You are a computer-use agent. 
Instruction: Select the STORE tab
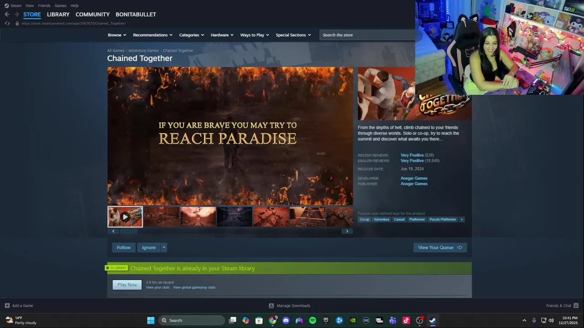32,15
